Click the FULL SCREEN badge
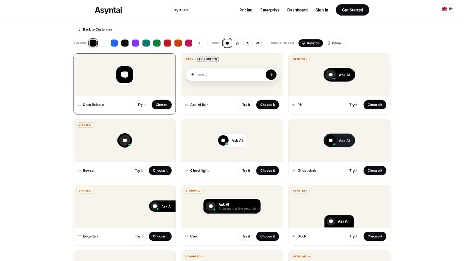The width and height of the screenshot is (464, 261). click(x=208, y=59)
